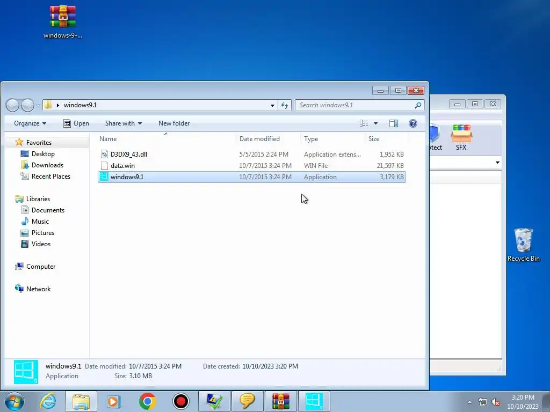This screenshot has width=550, height=412.
Task: Select the windows9.1 application icon
Action: tap(104, 176)
